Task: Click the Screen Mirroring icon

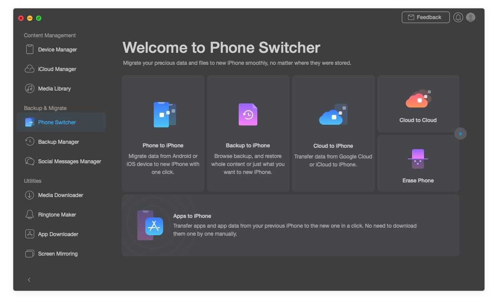Action: point(30,254)
